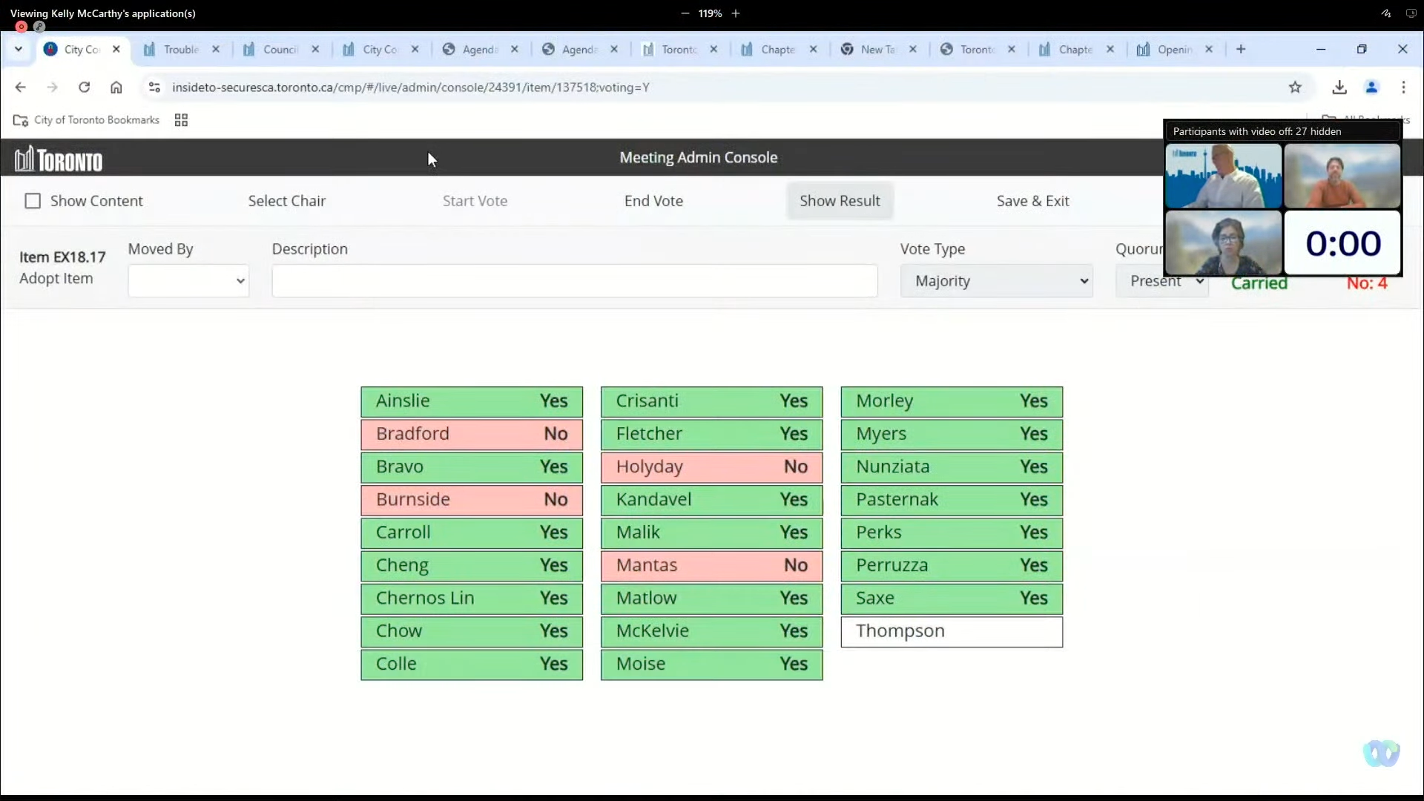Switch to the New Tab tab
This screenshot has height=801, width=1424.
[x=878, y=50]
